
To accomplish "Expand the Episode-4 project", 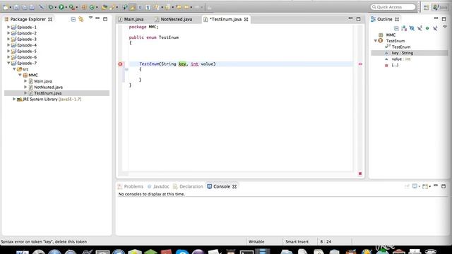I will tap(8, 45).
